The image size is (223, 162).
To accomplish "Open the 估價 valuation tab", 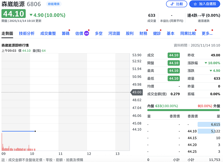I will 79,33.
